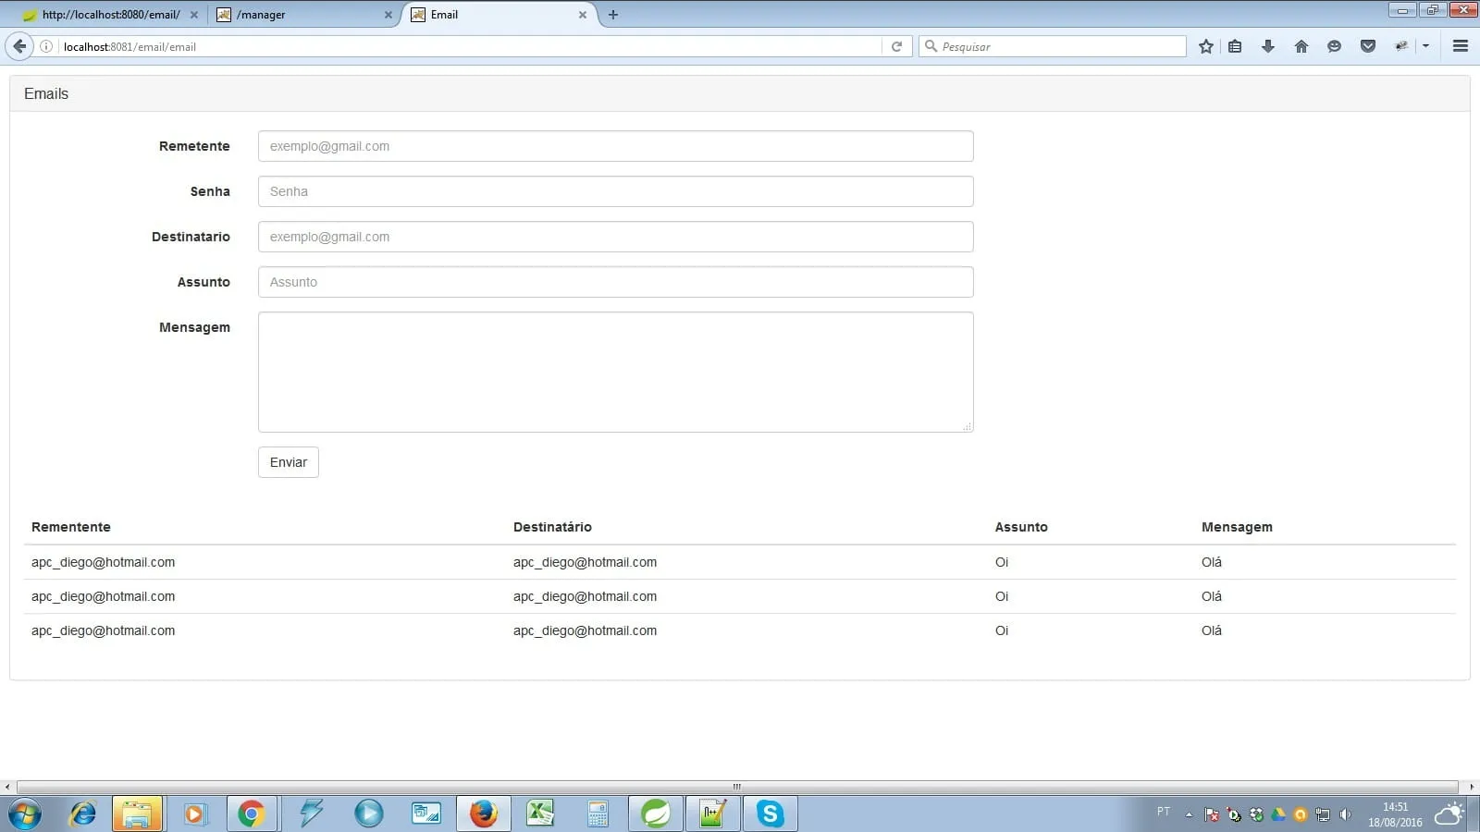Reload the current page
This screenshot has height=832, width=1480.
point(896,46)
